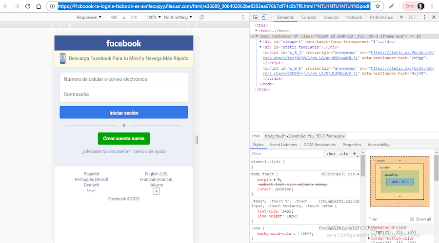Image resolution: width=439 pixels, height=243 pixels.
Task: Click the viewport width value 406
Action: (x=114, y=17)
